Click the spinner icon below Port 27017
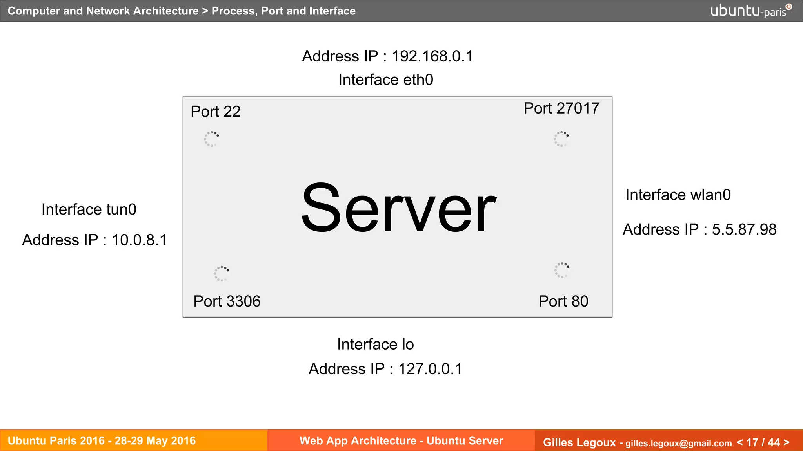Image resolution: width=803 pixels, height=451 pixels. tap(561, 139)
